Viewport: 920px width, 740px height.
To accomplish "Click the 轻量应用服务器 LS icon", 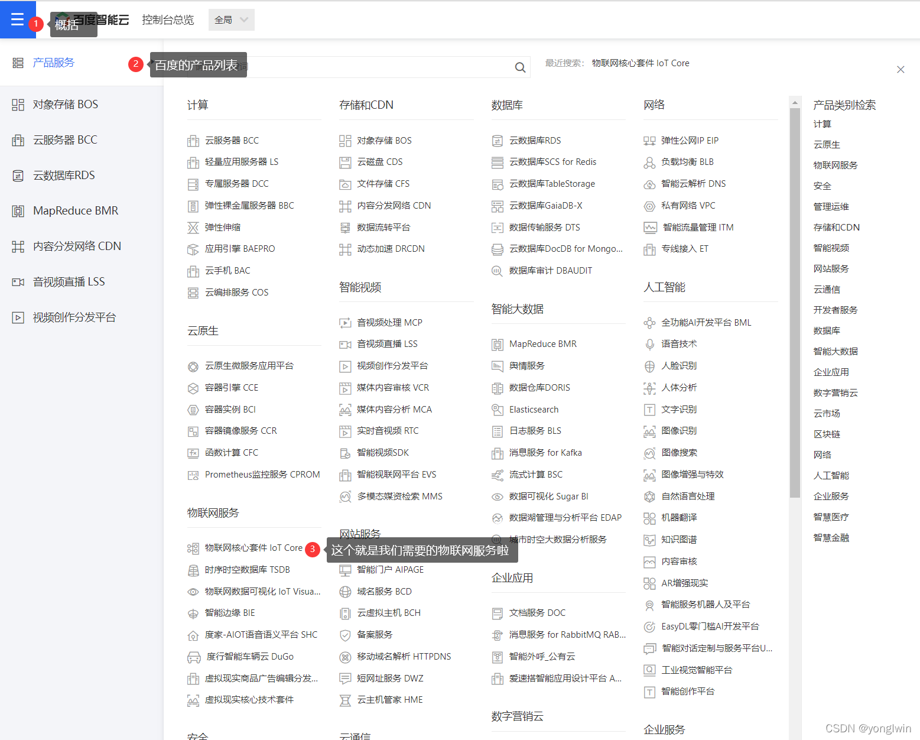I will (x=193, y=163).
